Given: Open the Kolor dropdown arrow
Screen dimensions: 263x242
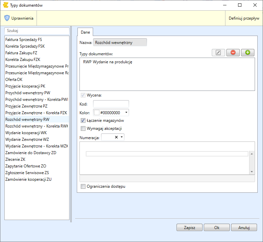Looking at the screenshot, I should (126, 113).
